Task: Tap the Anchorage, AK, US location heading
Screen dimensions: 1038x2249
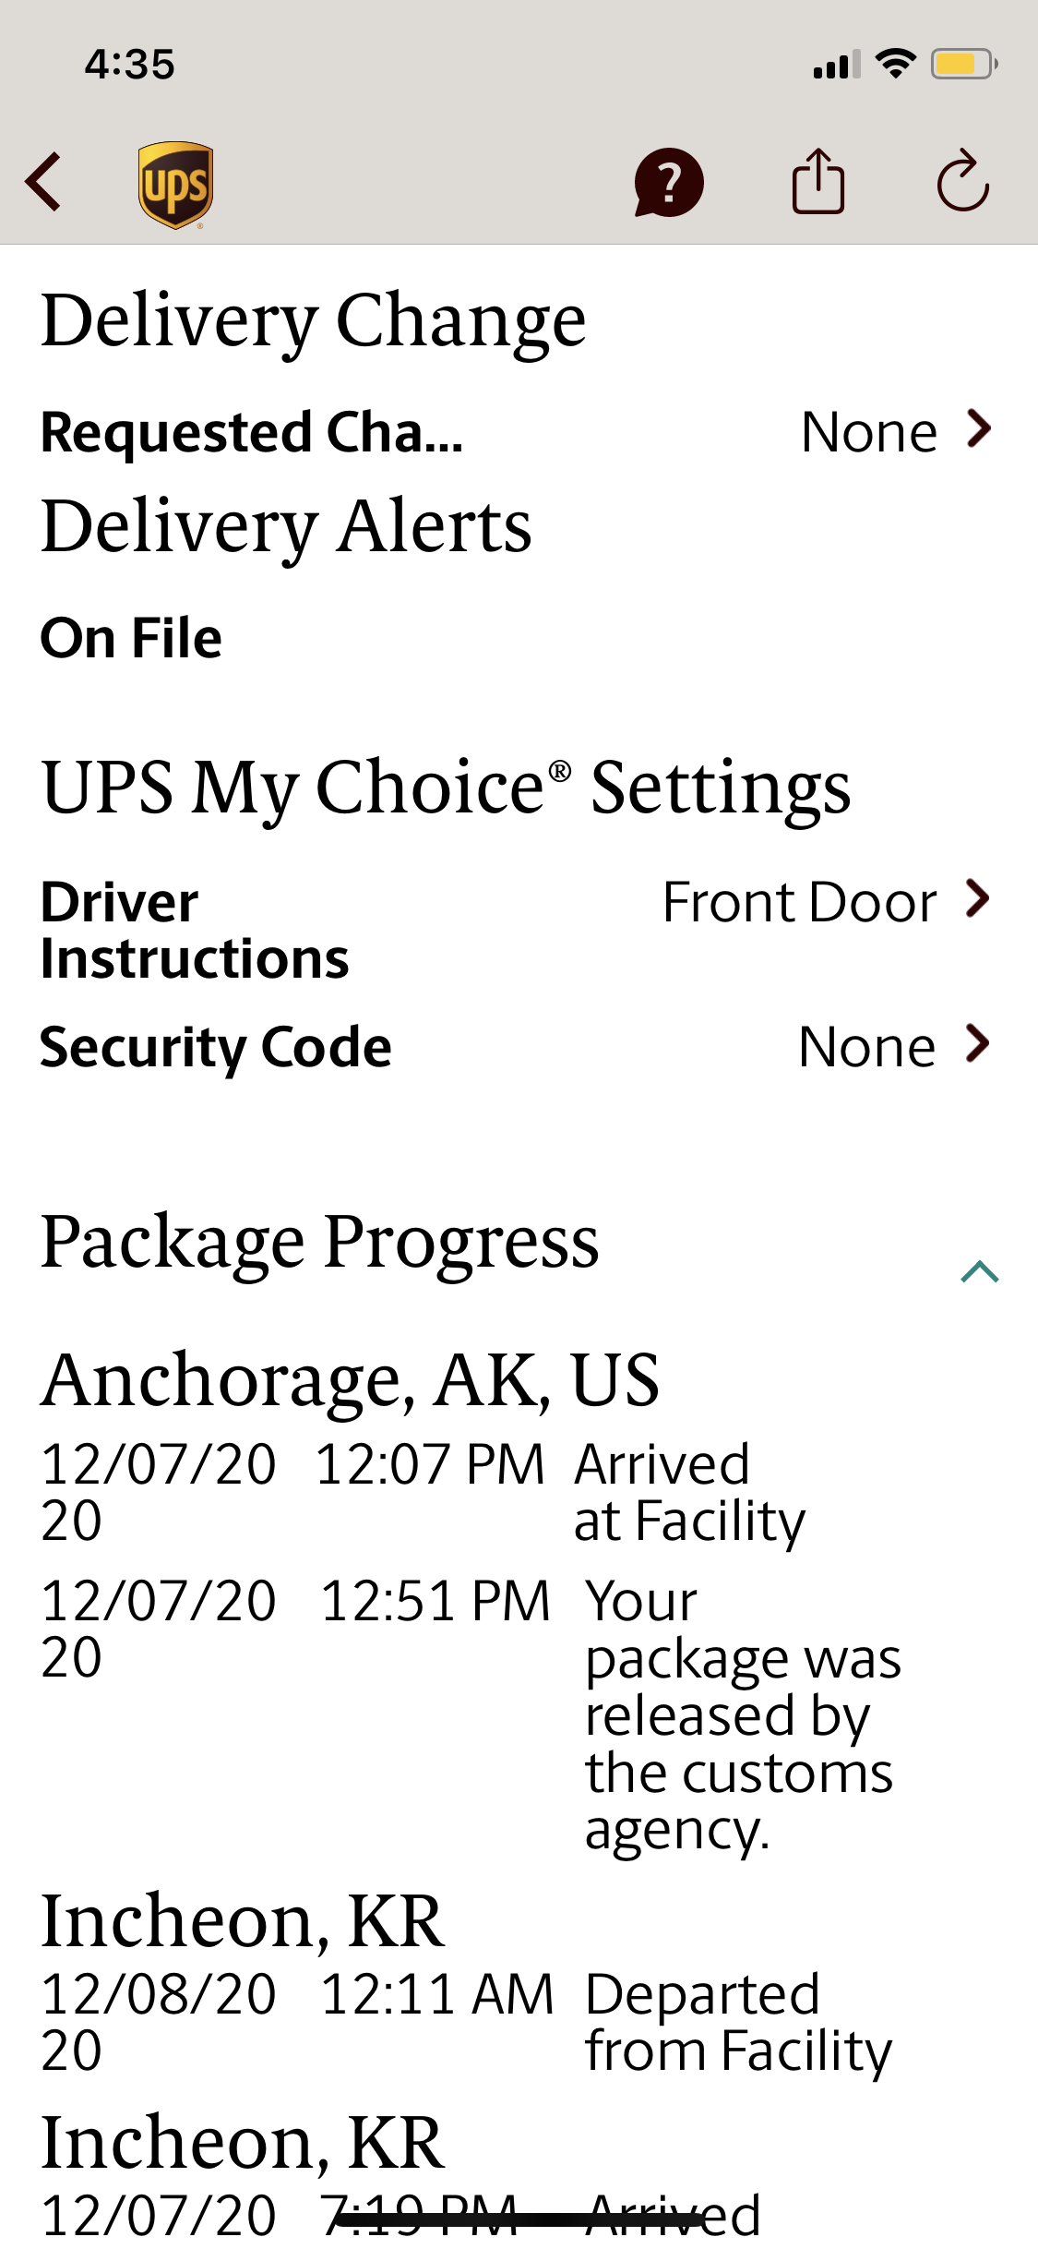Action: 351,1380
